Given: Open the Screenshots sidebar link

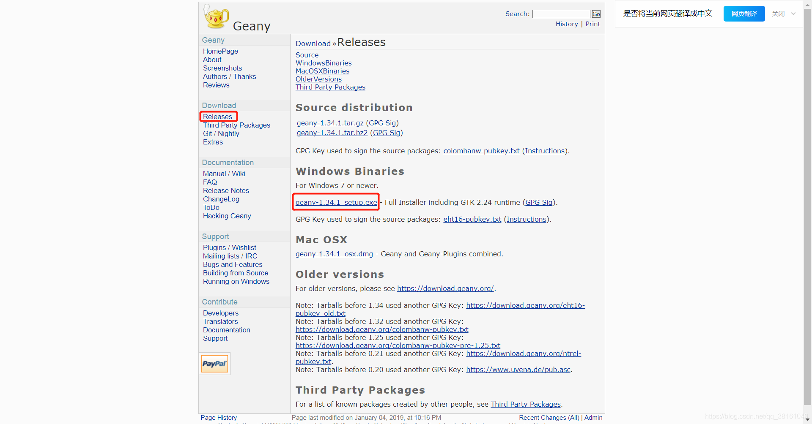Looking at the screenshot, I should pos(222,68).
